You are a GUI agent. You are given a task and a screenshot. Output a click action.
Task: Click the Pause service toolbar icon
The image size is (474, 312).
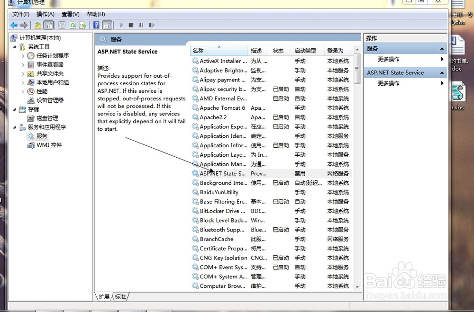[x=141, y=25]
